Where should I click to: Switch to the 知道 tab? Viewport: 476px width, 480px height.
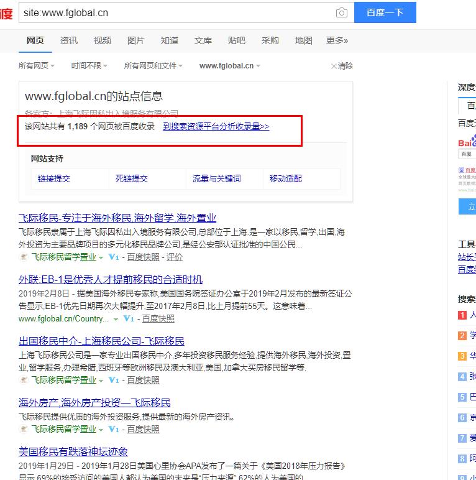coord(170,40)
